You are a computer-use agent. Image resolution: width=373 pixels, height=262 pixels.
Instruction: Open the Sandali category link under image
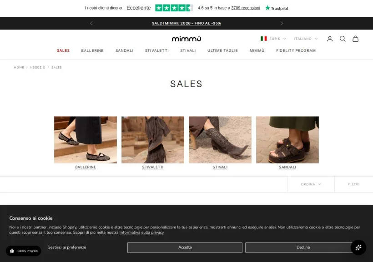tap(287, 167)
